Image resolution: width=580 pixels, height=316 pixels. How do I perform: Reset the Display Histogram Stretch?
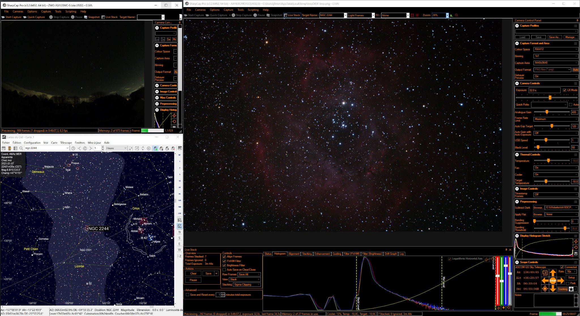click(x=576, y=248)
